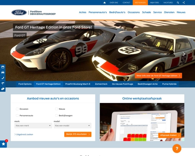Click the FordStore Dekkerautogroep logo text
Screen dimensions: 195x156
tap(43, 13)
